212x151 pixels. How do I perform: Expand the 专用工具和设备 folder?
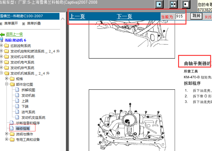click(6, 139)
